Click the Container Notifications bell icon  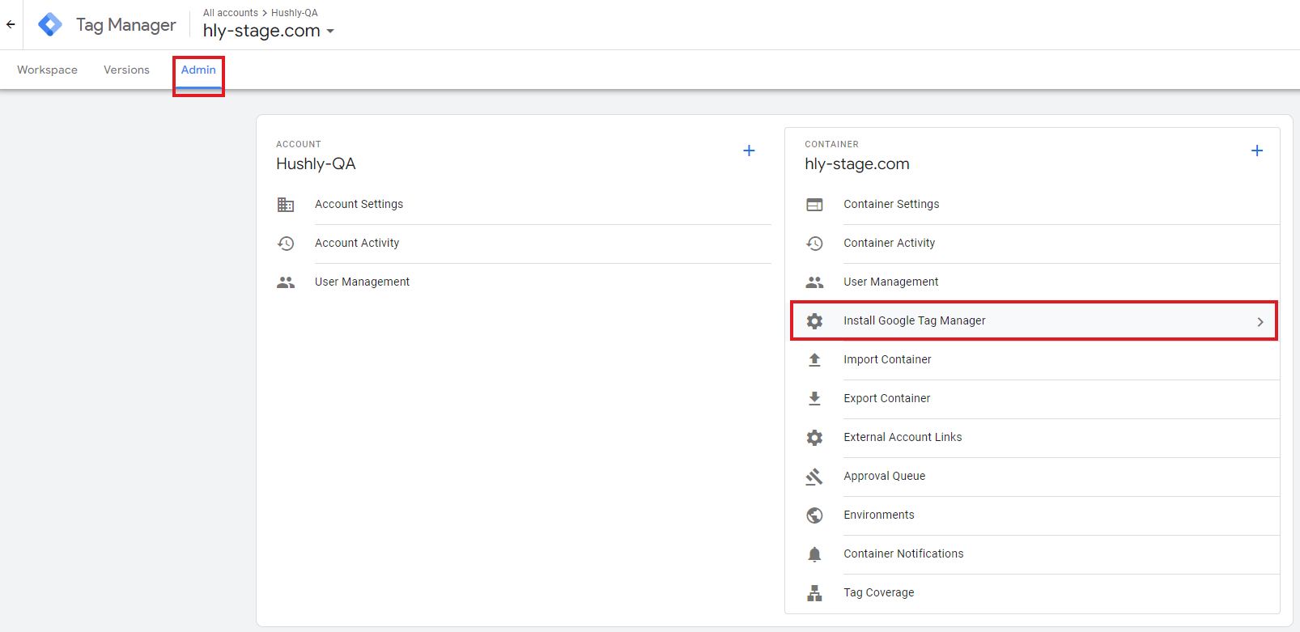[814, 554]
